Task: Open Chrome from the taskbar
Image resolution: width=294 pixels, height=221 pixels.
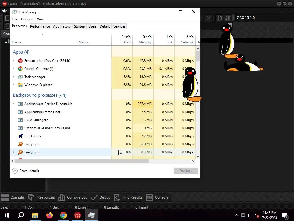Action: [63, 215]
